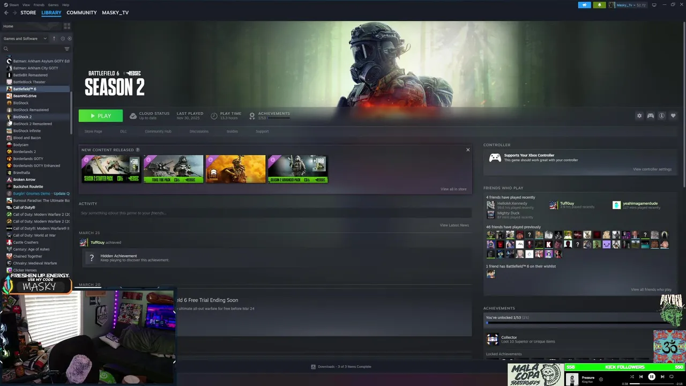Toggle the recent activity clock filter
This screenshot has width=686, height=386.
coord(63,39)
